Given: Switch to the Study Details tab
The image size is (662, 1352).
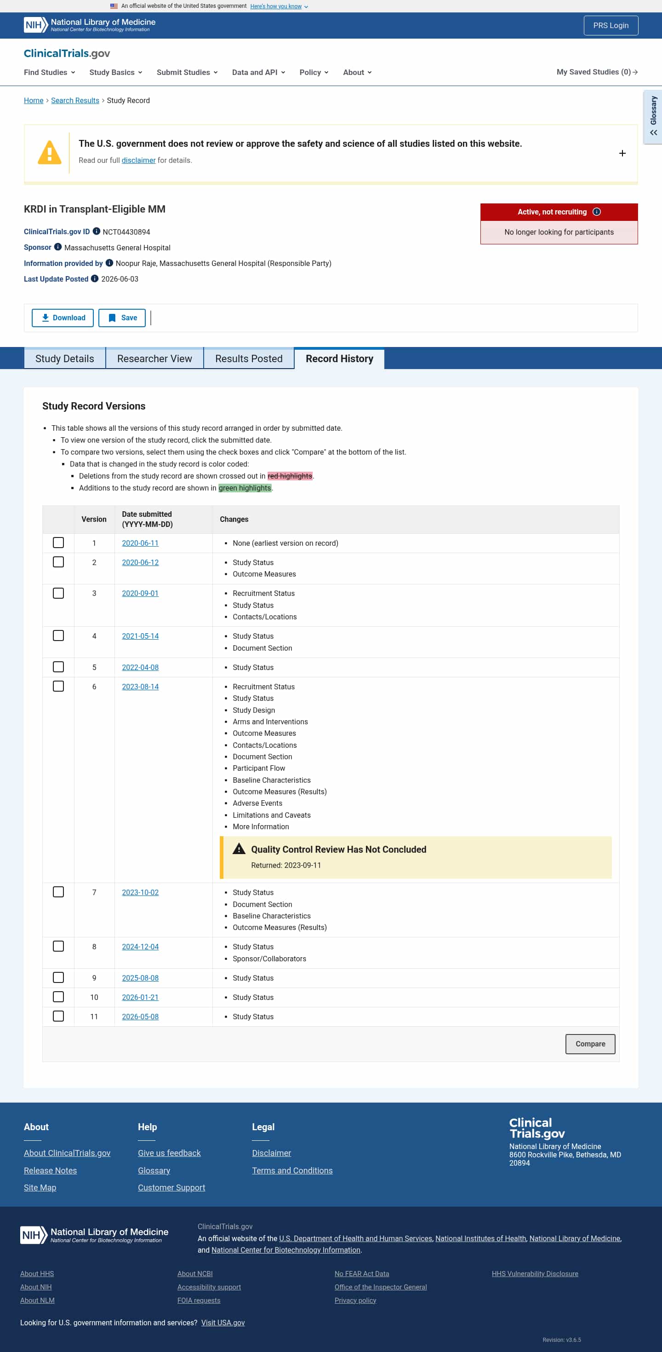Looking at the screenshot, I should tap(64, 358).
